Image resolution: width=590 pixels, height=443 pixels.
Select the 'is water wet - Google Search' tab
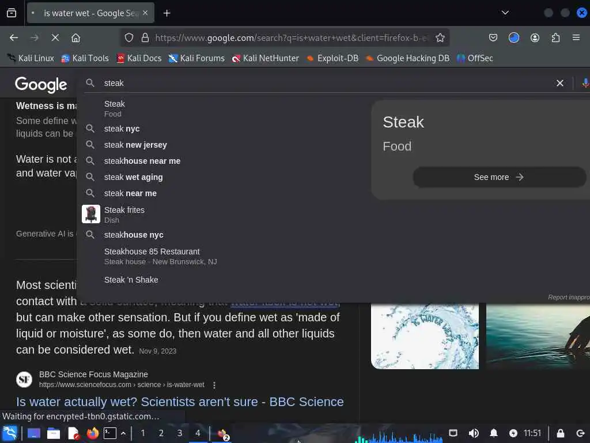click(x=90, y=13)
